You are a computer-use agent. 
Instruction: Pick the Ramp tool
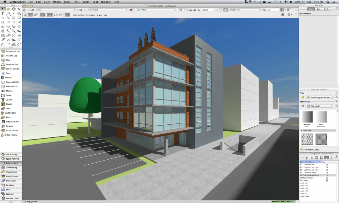pyautogui.click(x=8, y=117)
